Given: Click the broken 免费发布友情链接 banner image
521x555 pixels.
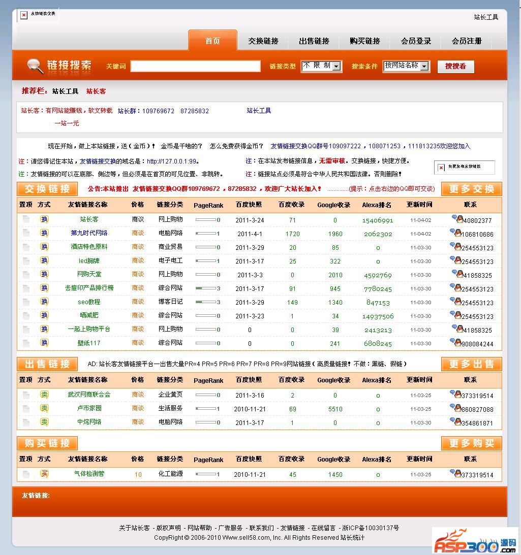Looking at the screenshot, I should pos(464,168).
